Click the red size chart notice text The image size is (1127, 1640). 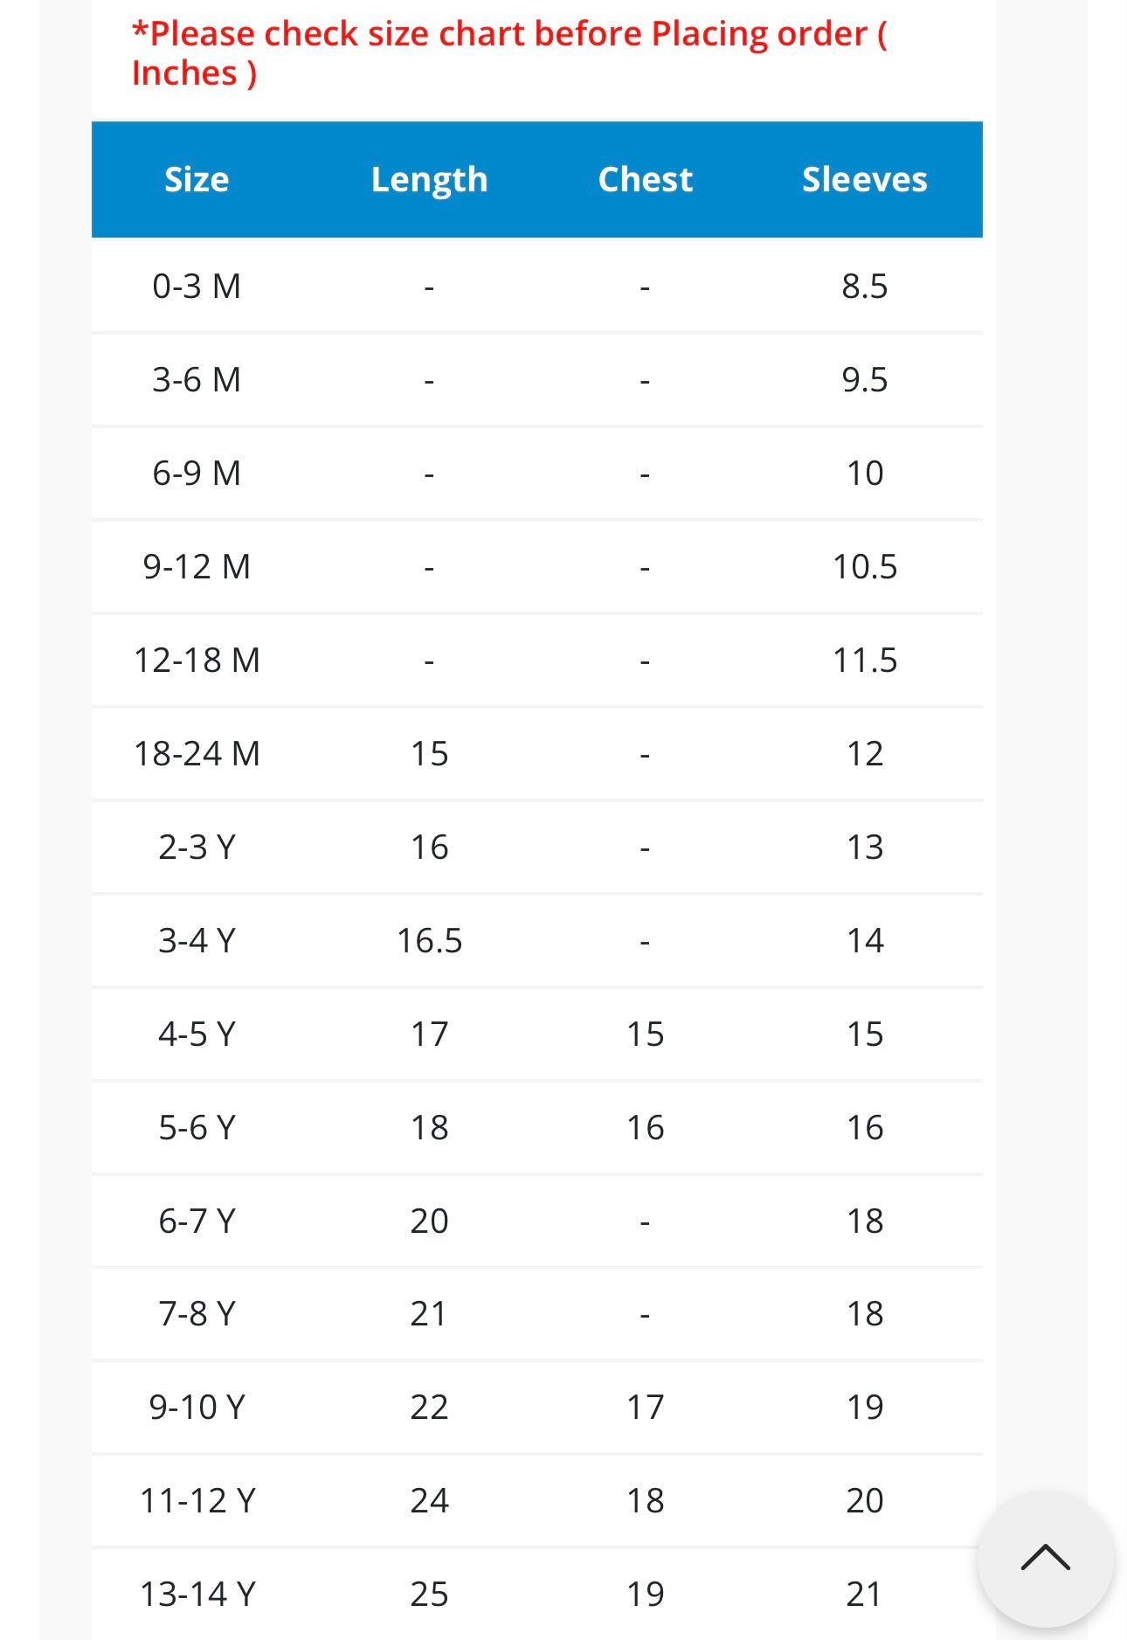click(x=508, y=53)
